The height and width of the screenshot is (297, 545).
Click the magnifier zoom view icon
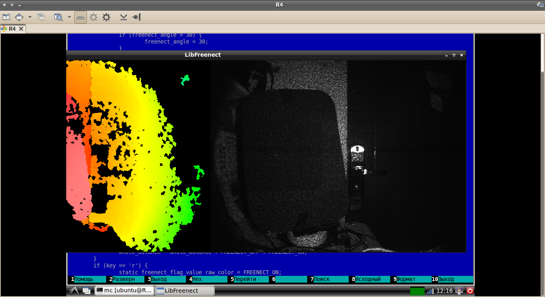click(x=58, y=17)
